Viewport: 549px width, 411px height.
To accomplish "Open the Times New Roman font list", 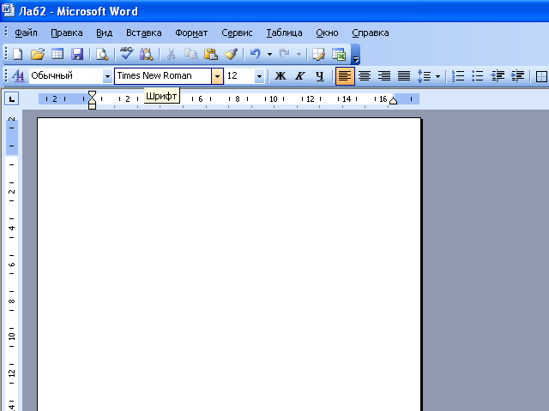I will [217, 76].
